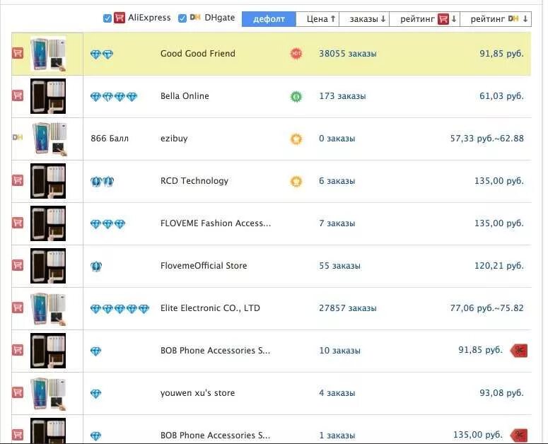Screen dimensions: 548x444
Task: Click crown rating of RCD Technology
Action: pos(102,181)
